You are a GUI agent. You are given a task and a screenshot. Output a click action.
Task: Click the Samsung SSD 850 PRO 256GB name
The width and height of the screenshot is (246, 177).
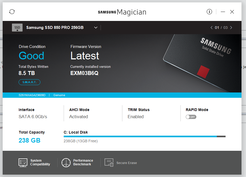55,28
